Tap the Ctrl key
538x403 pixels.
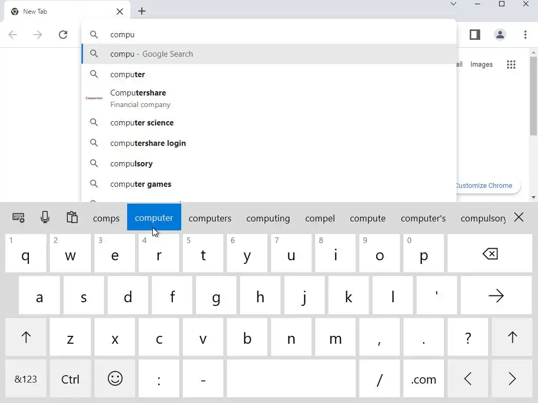[70, 379]
